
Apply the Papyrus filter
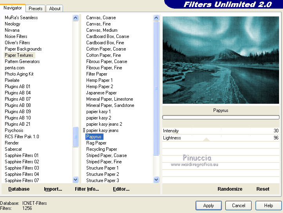pos(209,206)
